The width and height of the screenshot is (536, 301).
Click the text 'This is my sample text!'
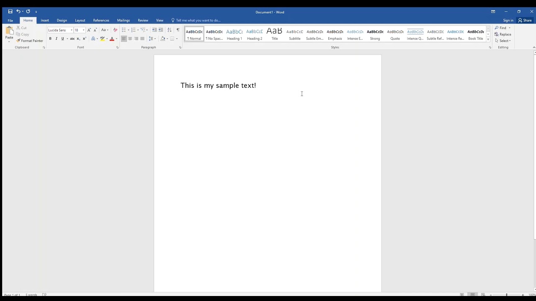tap(218, 86)
